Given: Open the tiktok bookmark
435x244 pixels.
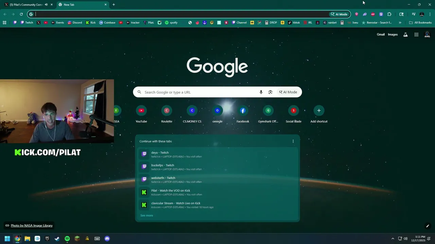Looking at the screenshot, I should click(294, 23).
